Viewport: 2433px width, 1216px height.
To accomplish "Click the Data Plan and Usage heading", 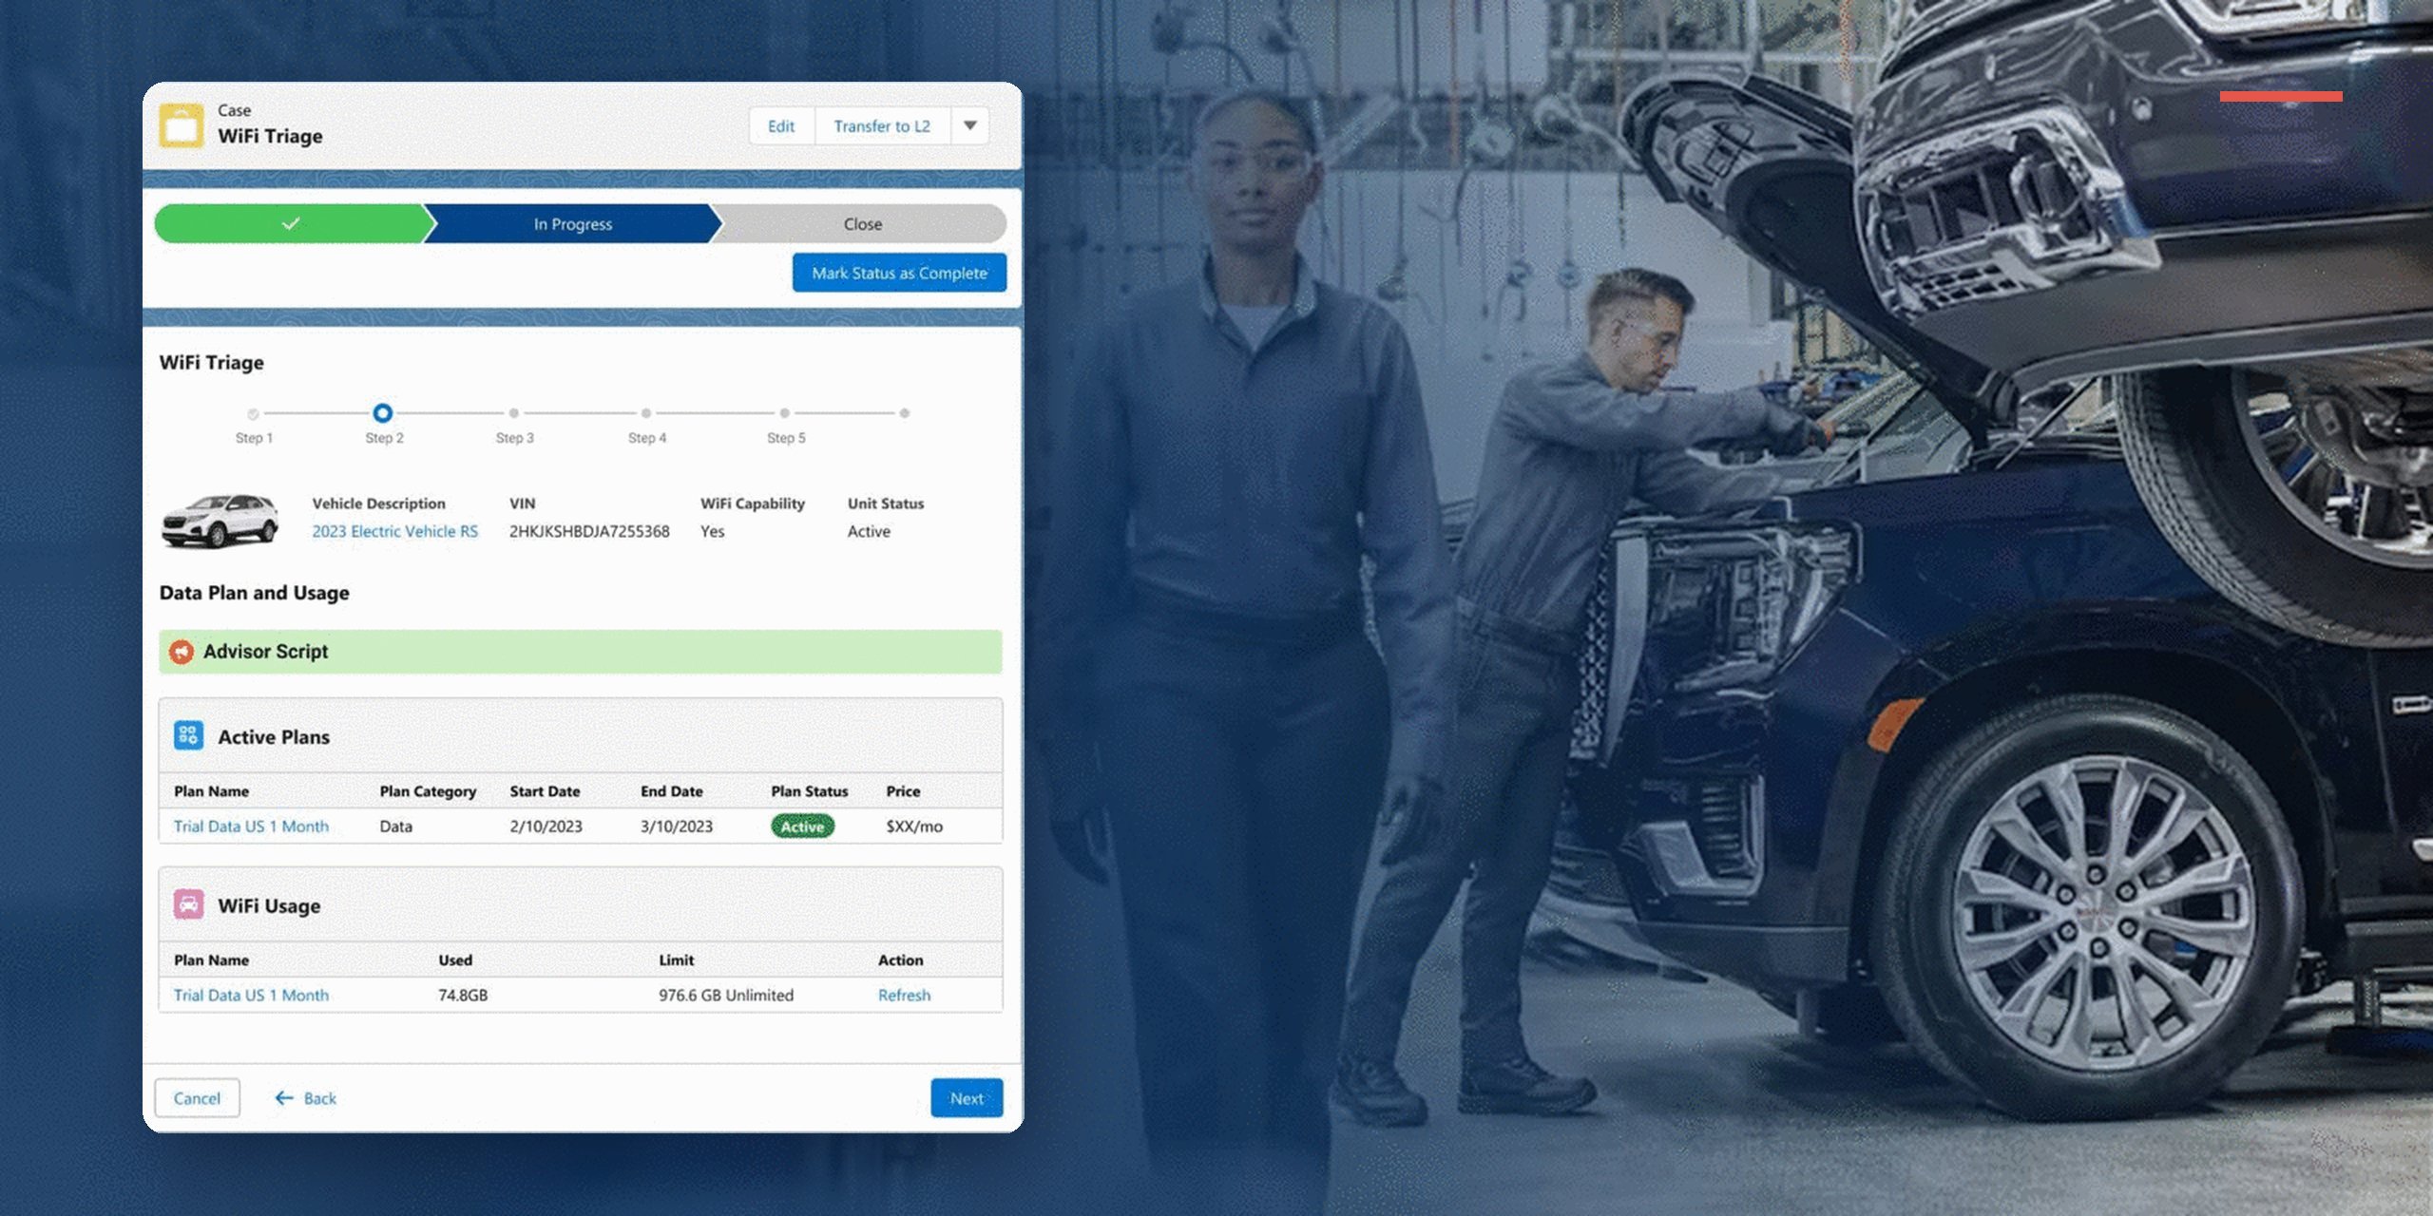I will coord(255,593).
